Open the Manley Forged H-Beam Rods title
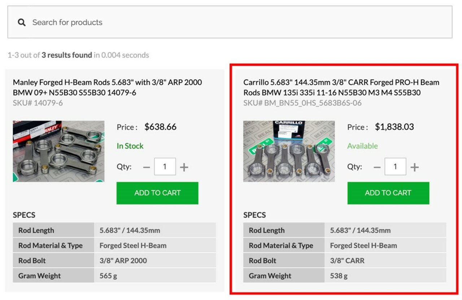This screenshot has height=300, width=462. [107, 87]
